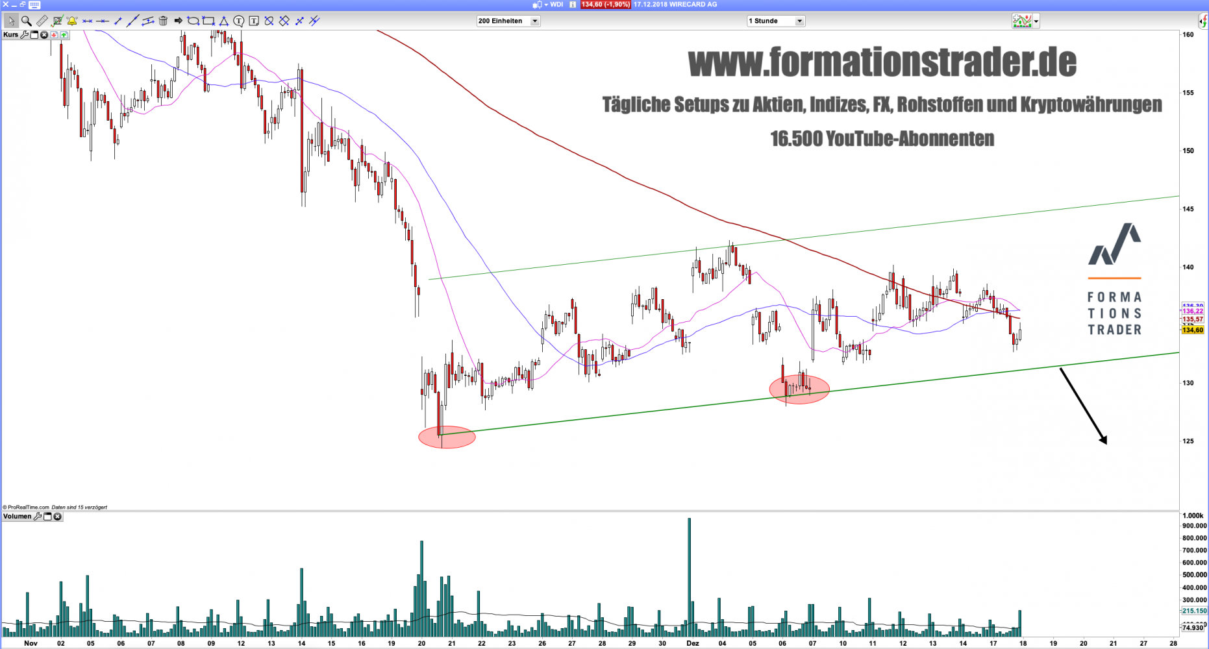Viewport: 1209px width, 649px height.
Task: Select the arrow cursor tool
Action: tap(11, 21)
